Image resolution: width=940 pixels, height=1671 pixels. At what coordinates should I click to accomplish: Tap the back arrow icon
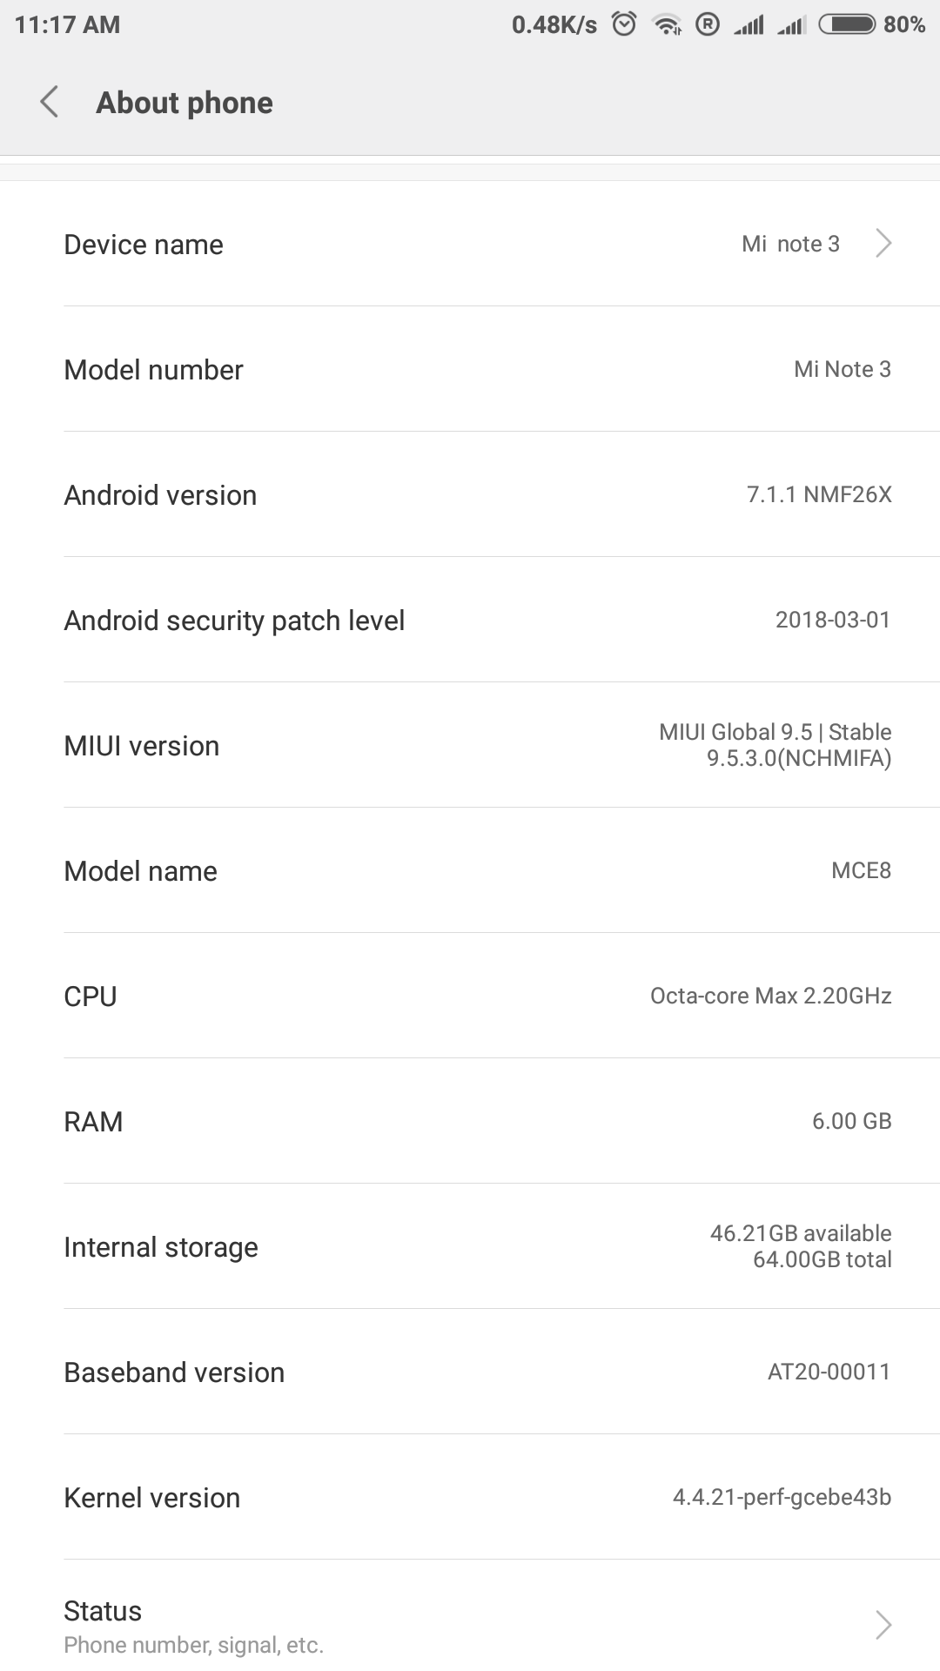point(50,102)
